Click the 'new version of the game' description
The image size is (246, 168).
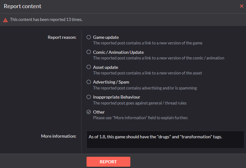click(148, 43)
